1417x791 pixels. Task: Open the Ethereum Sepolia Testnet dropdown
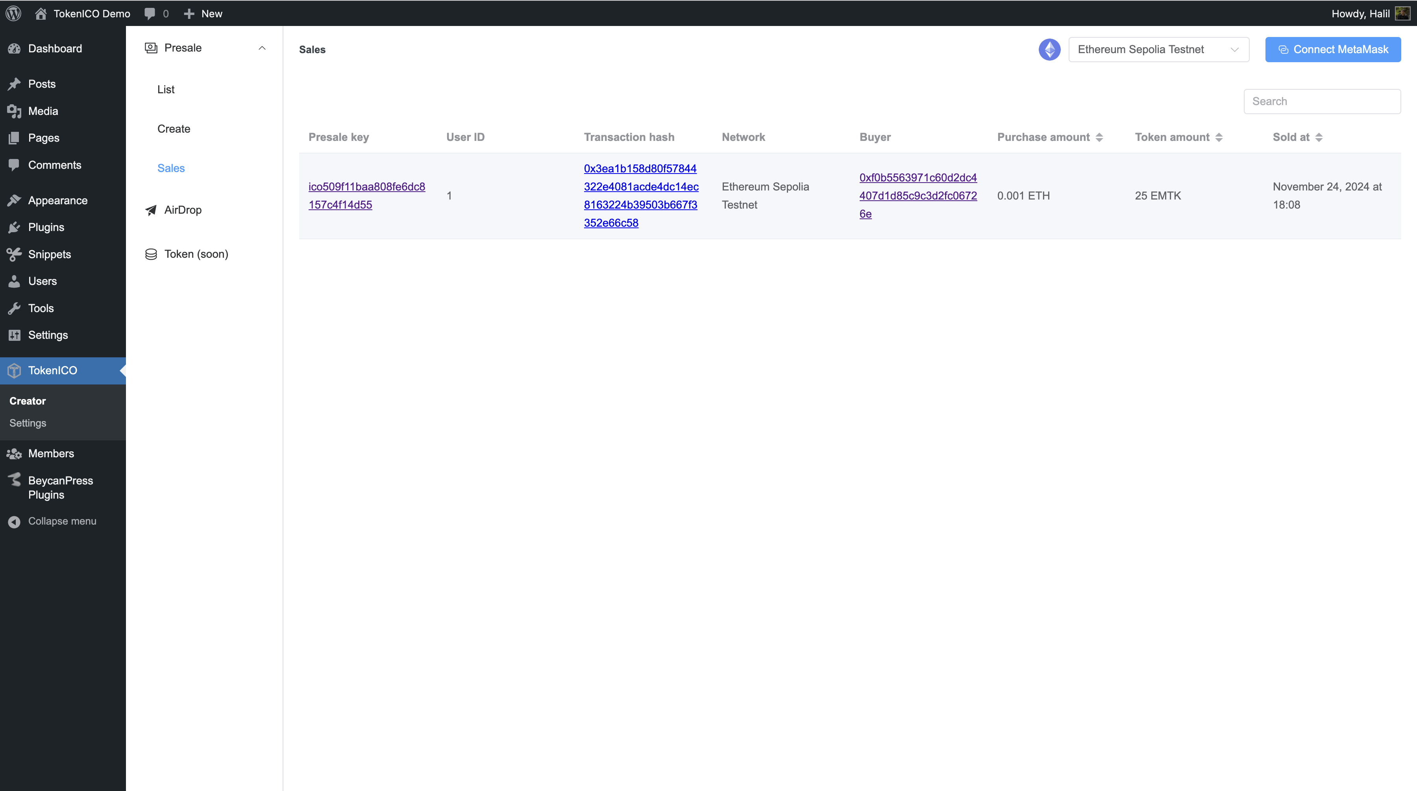click(1158, 50)
